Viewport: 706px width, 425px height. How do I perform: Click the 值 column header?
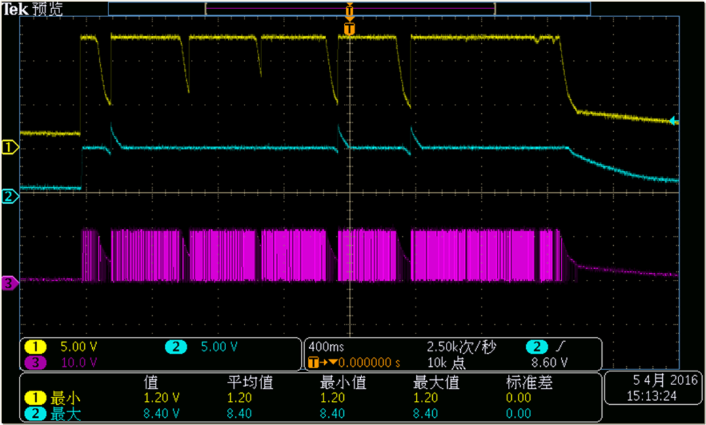(151, 382)
